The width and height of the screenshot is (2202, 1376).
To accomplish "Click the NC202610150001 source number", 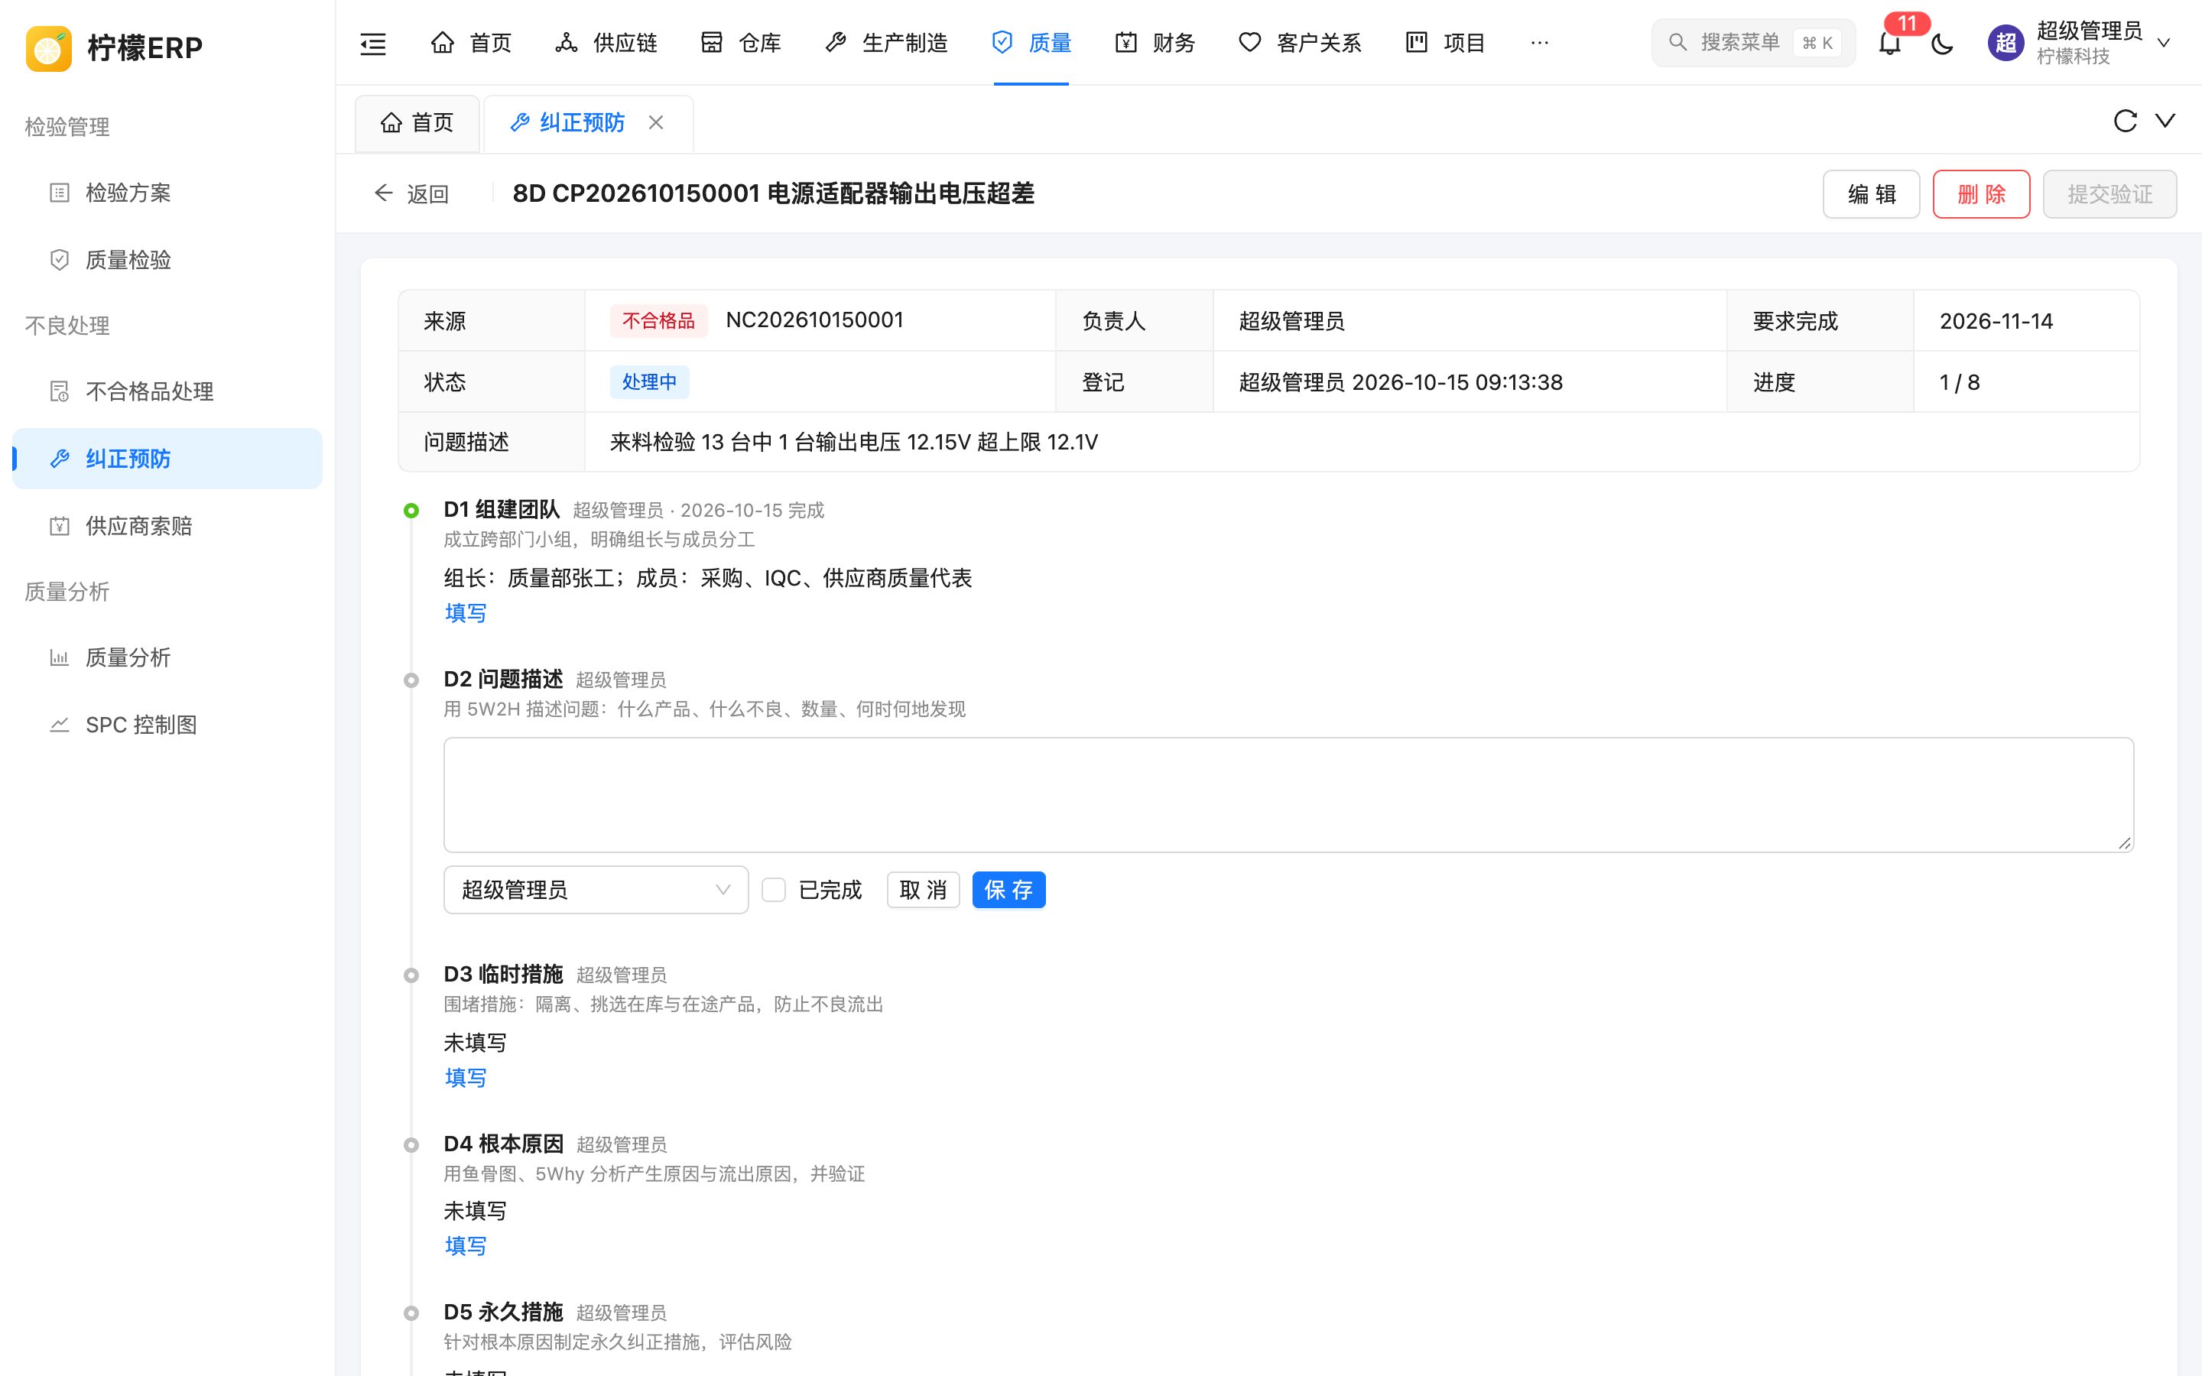I will tap(814, 320).
